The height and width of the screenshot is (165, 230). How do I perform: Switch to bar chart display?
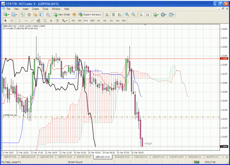point(107,15)
